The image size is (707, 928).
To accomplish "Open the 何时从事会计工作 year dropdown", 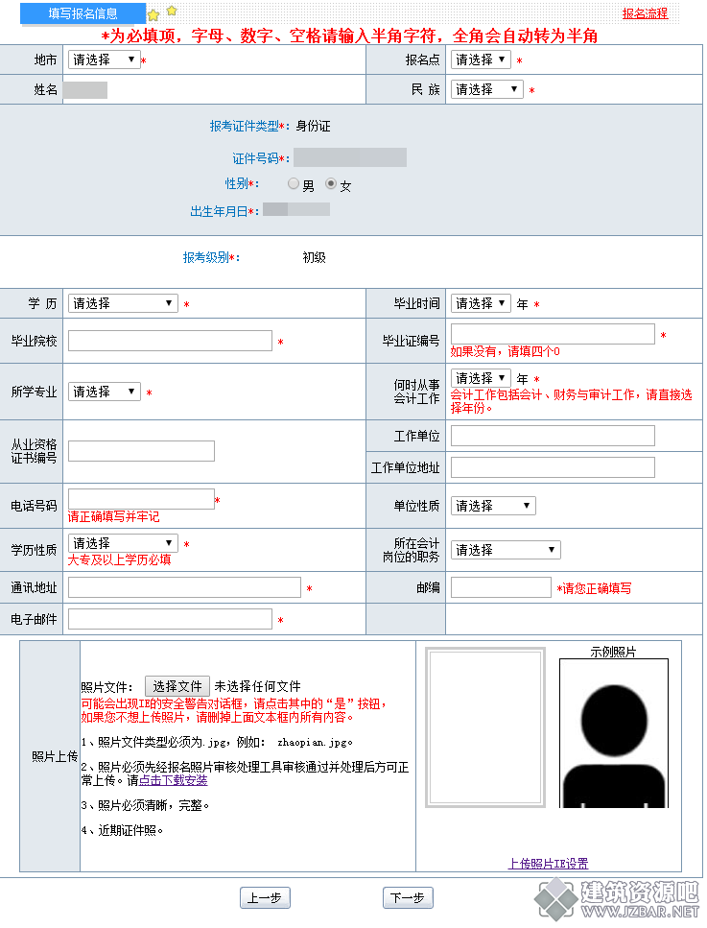I will [x=481, y=377].
